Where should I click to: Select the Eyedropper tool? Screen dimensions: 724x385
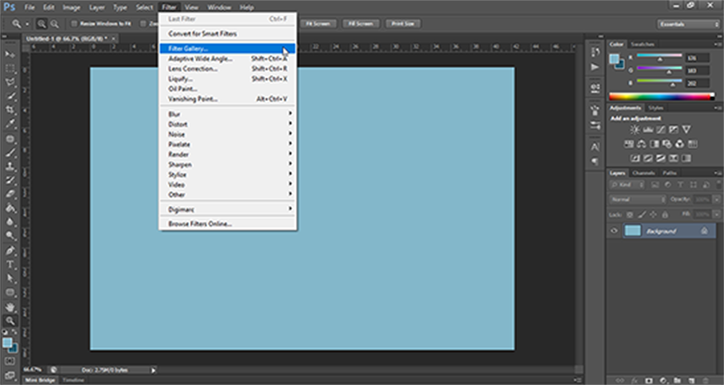point(11,124)
